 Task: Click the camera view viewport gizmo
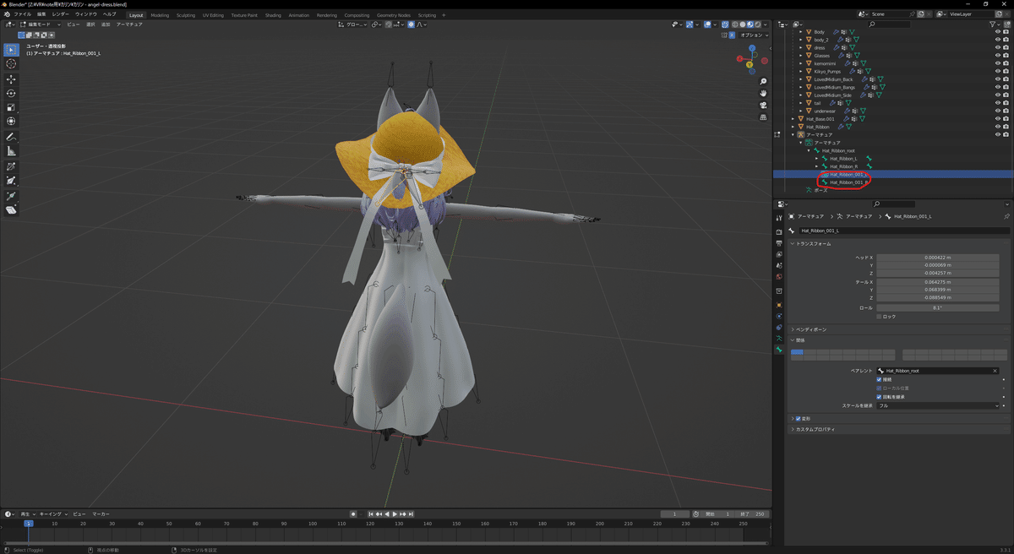[763, 106]
